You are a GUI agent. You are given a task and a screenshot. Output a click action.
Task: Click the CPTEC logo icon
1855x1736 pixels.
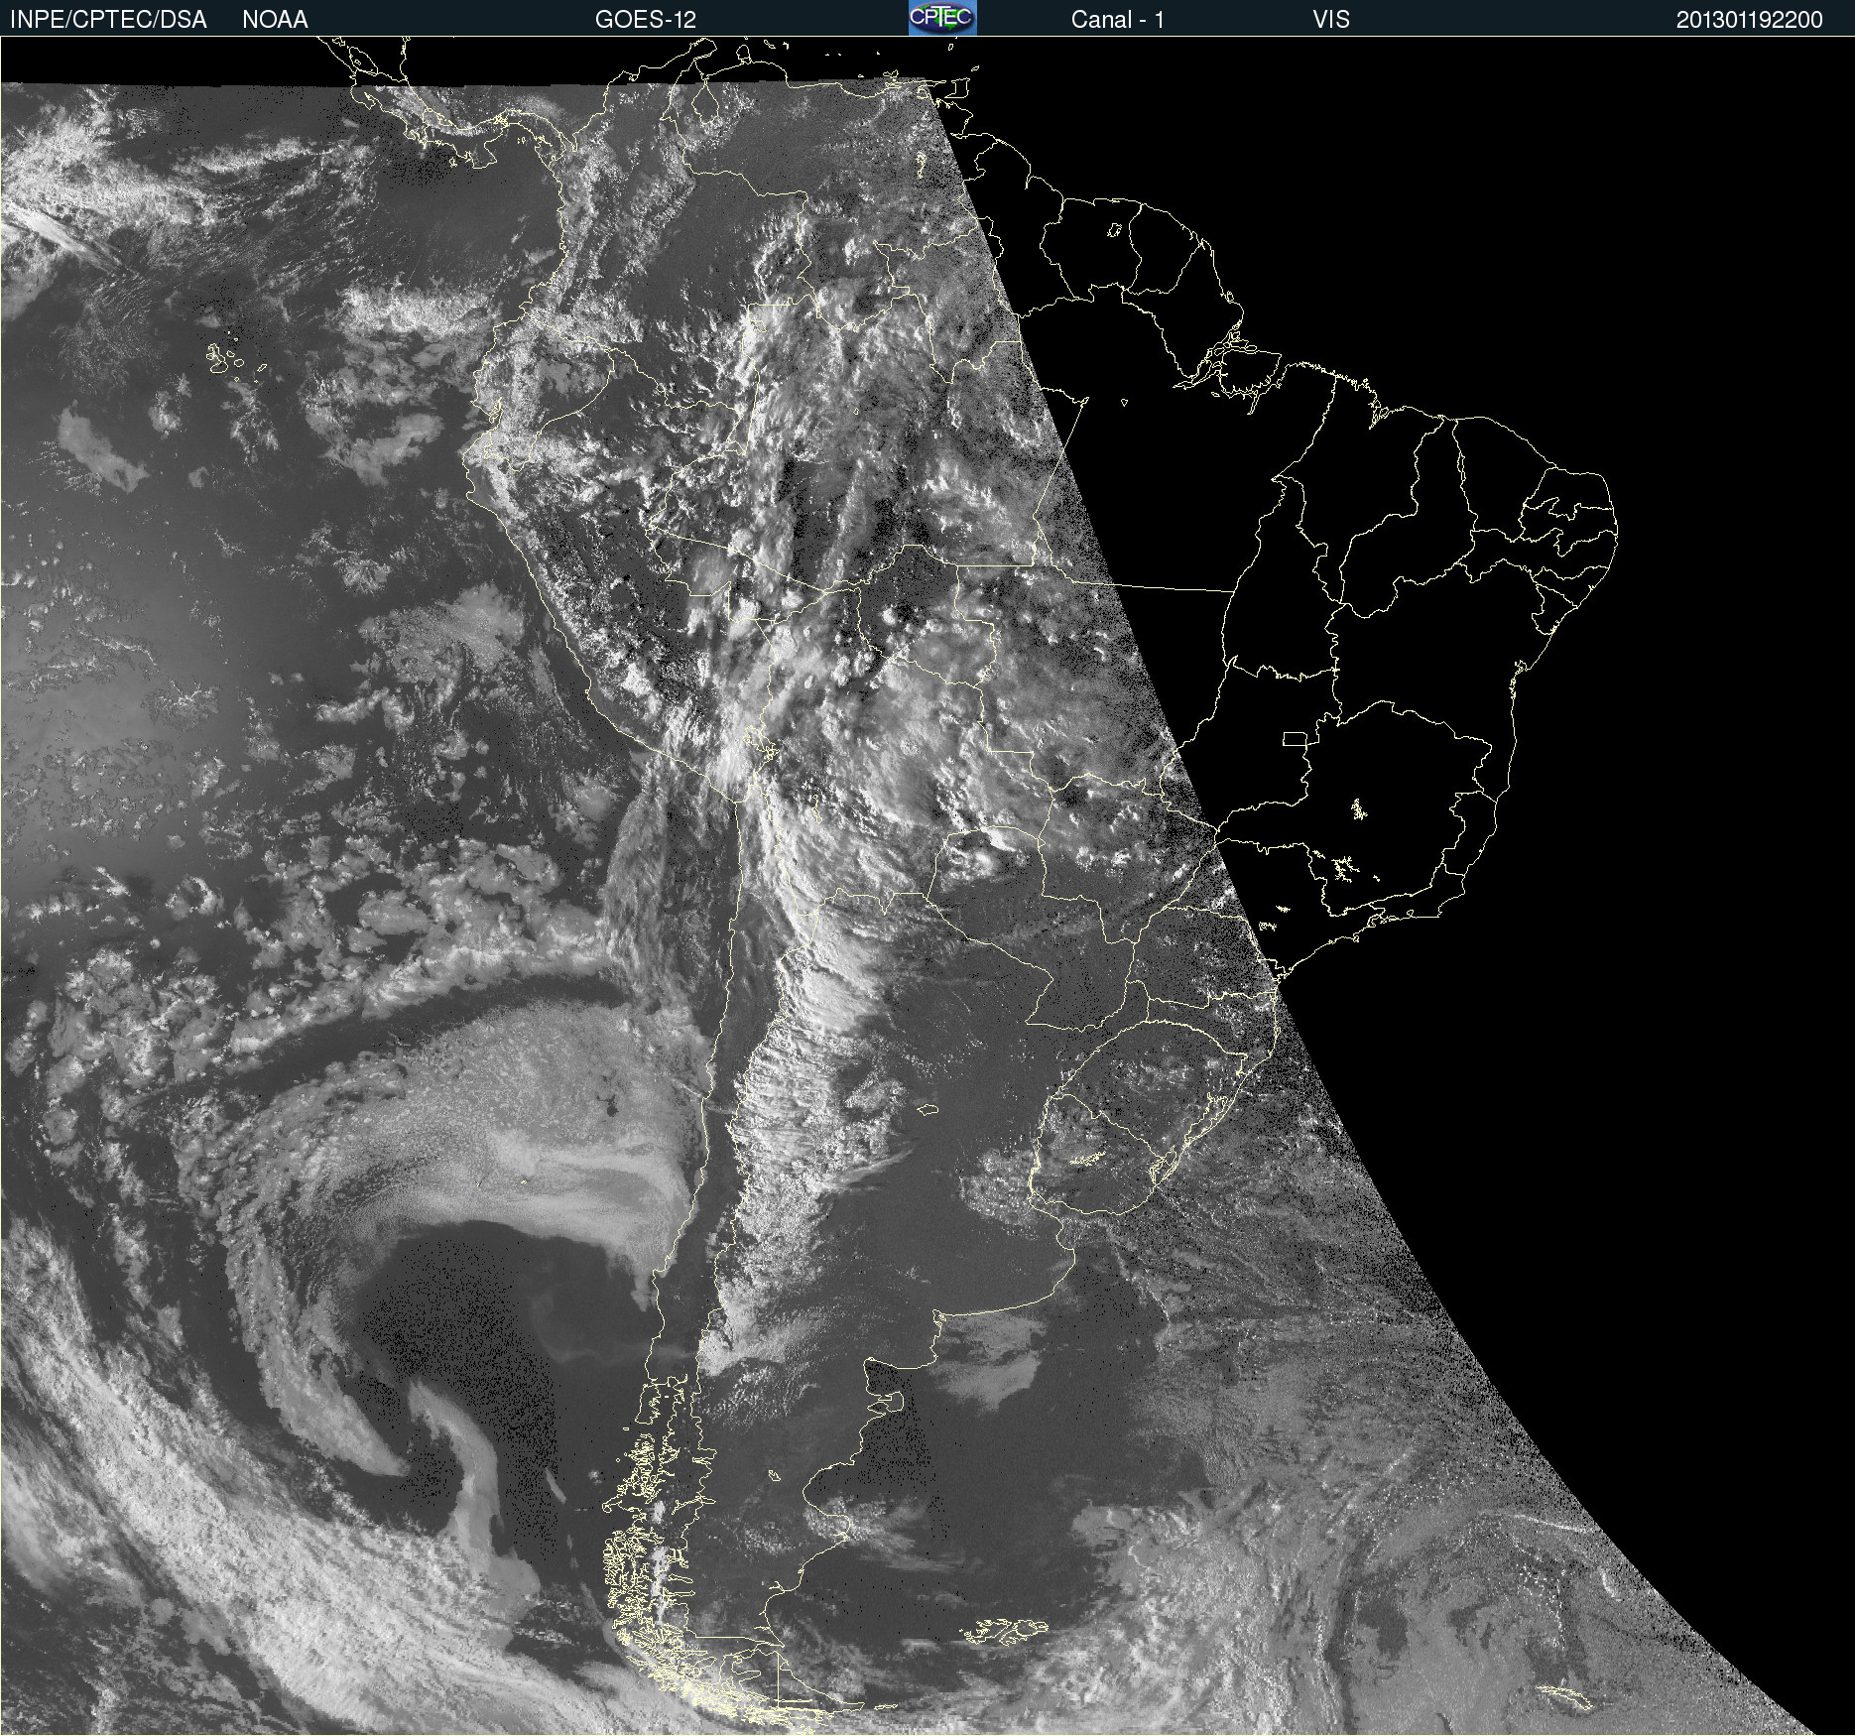(942, 18)
